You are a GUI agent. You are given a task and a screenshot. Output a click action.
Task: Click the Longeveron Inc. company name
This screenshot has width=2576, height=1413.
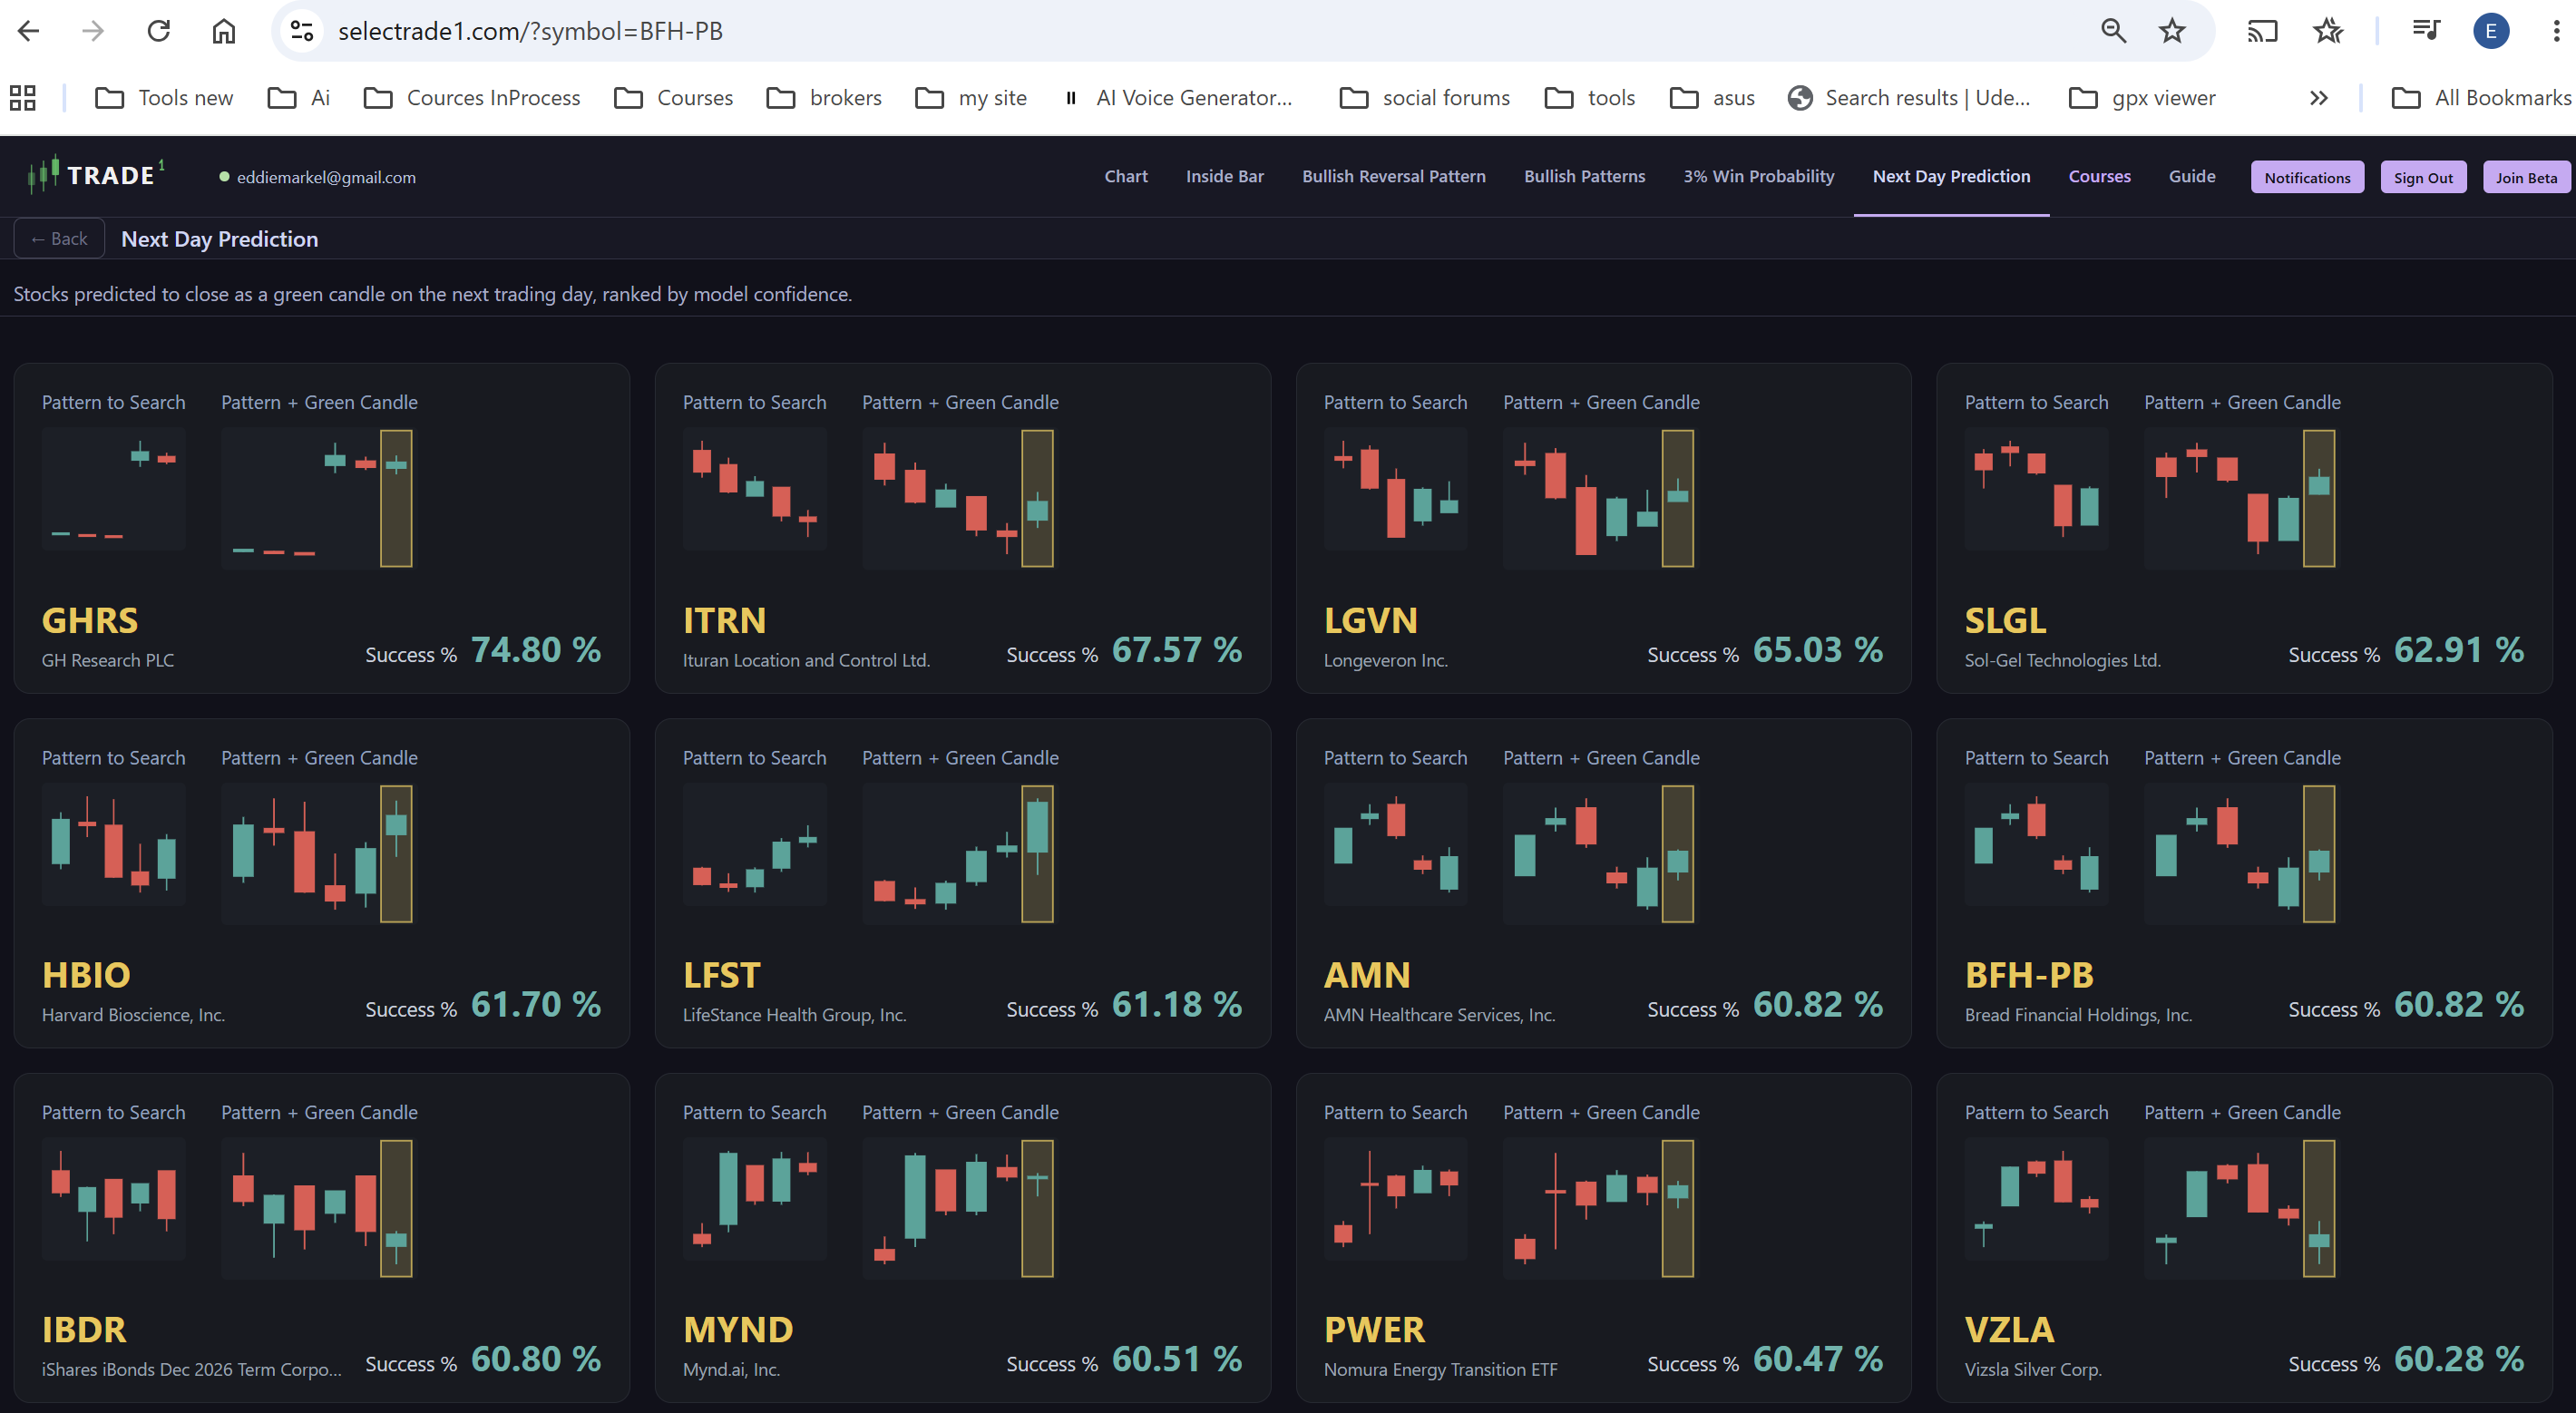(1386, 660)
